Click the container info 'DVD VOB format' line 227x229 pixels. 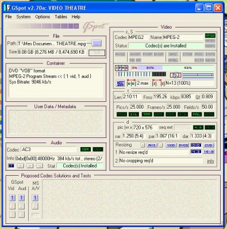pyautogui.click(x=27, y=71)
